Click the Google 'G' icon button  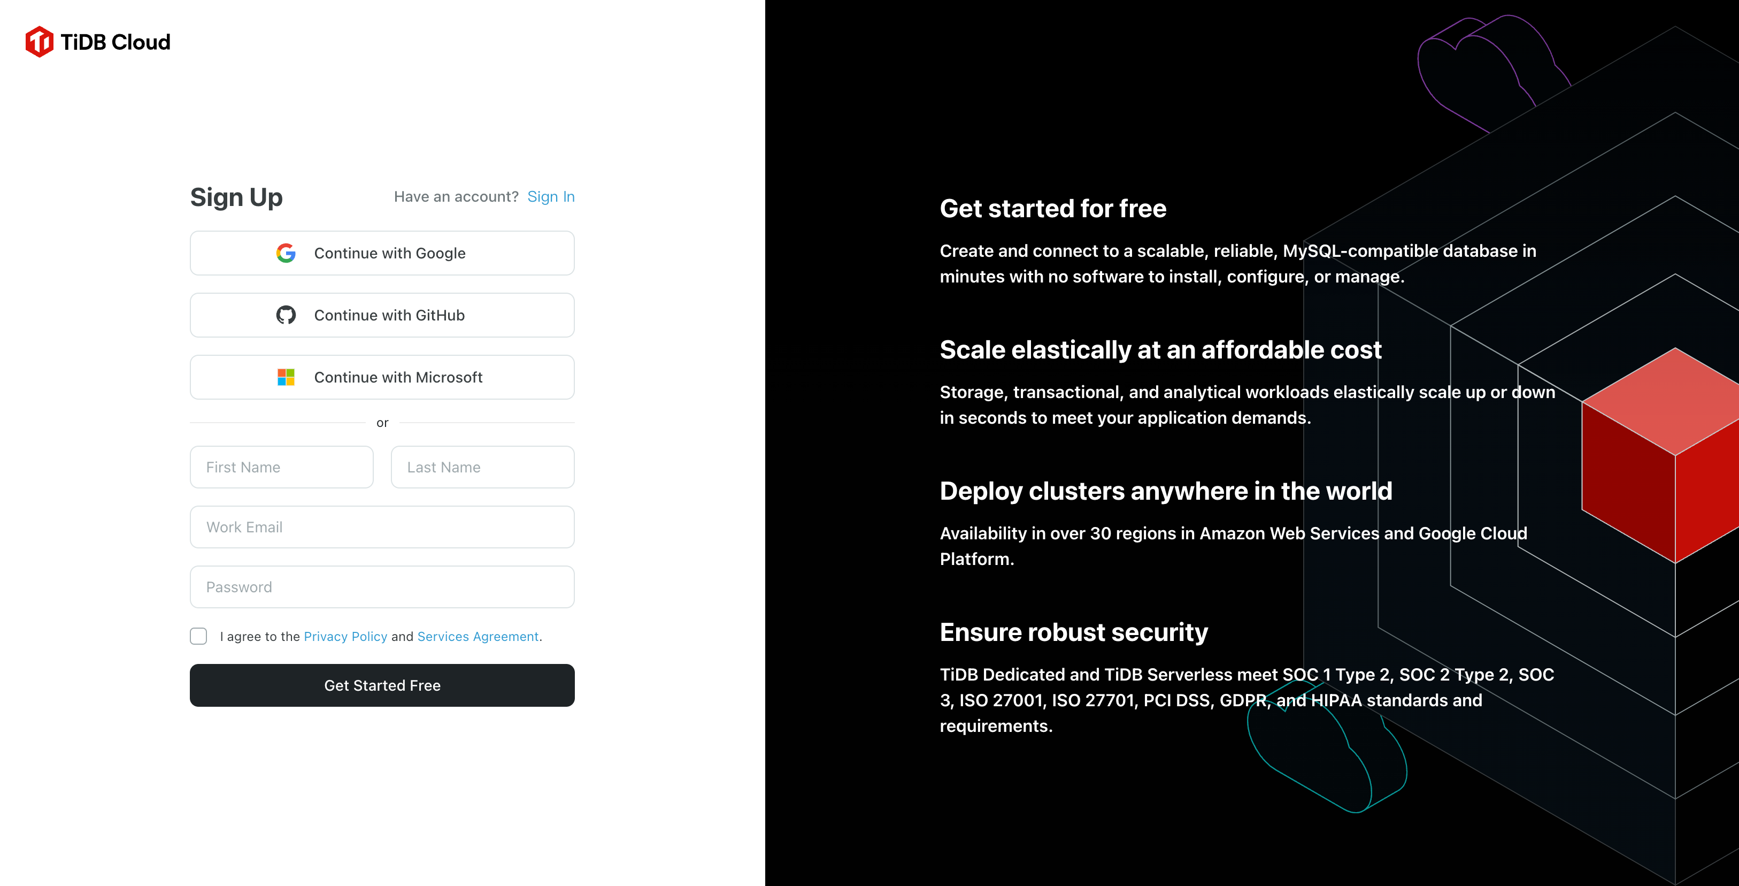click(x=284, y=252)
